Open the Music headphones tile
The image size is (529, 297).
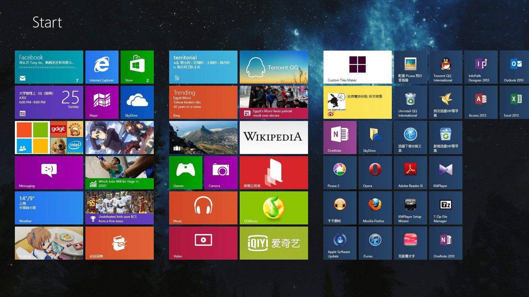point(203,208)
